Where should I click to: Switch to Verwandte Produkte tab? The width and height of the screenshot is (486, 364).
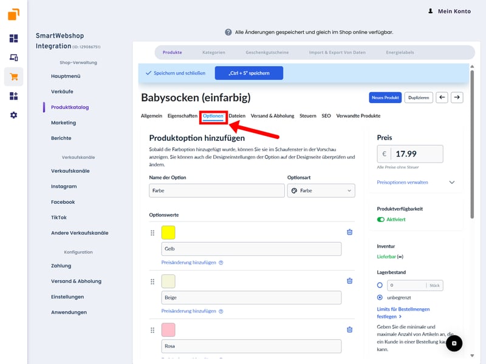point(358,116)
